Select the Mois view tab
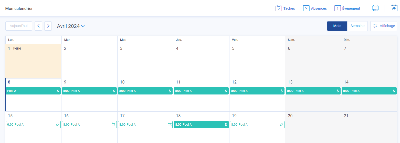 point(337,26)
